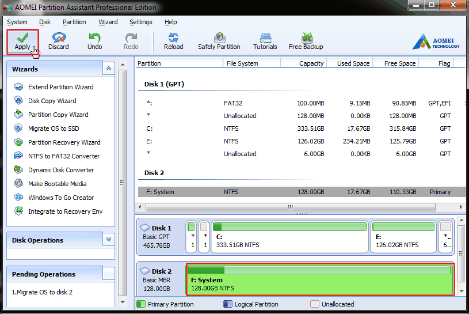This screenshot has width=469, height=314.
Task: Select the 128.00MB Unallocated row
Action: click(x=301, y=116)
